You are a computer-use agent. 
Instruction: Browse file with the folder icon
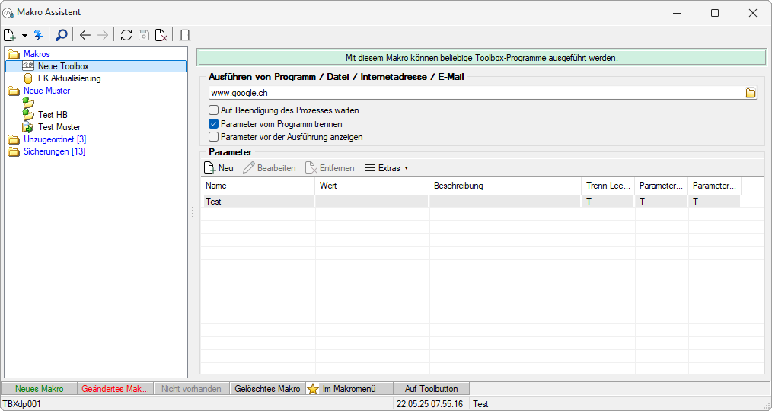750,93
